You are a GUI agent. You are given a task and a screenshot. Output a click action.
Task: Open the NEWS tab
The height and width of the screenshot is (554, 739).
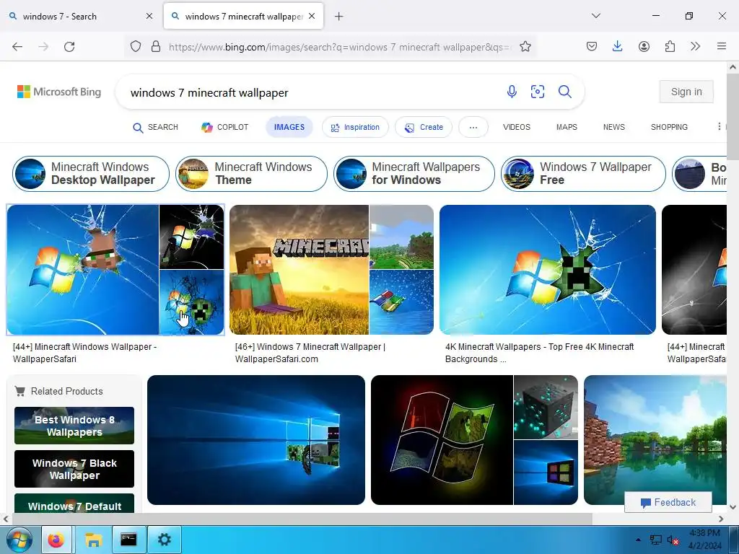click(x=614, y=127)
